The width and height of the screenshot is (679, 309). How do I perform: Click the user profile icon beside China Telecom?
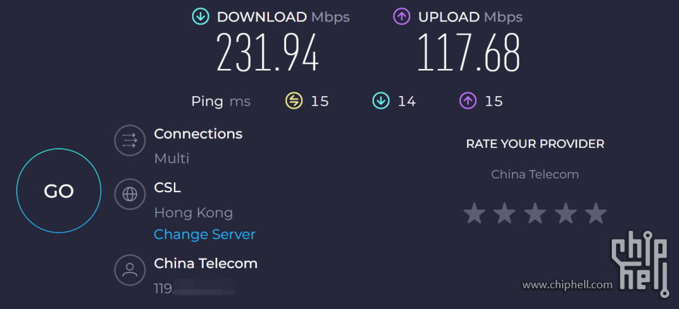click(130, 270)
